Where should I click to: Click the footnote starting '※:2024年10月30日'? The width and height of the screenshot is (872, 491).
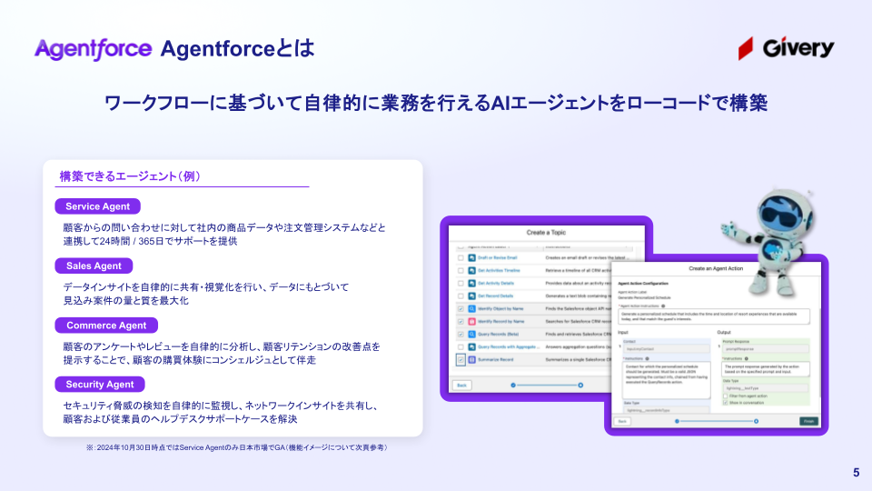[237, 447]
